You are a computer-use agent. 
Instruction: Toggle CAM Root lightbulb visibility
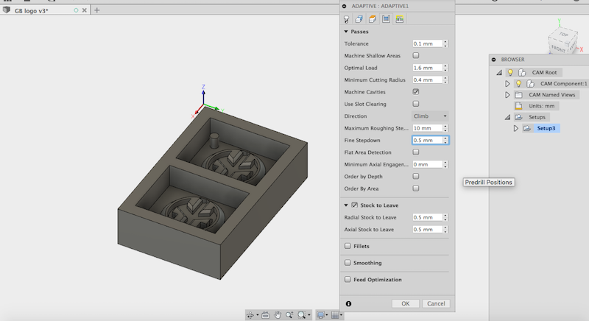(510, 72)
